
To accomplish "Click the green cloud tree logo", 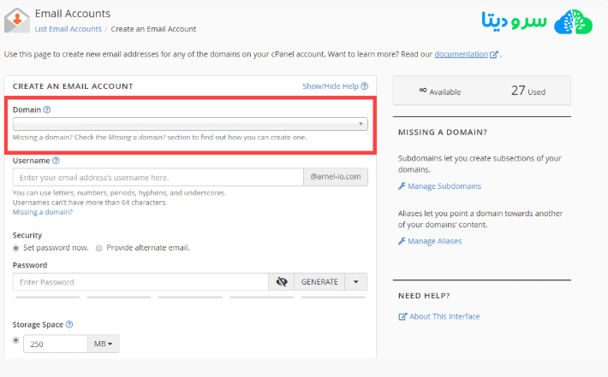I will point(574,23).
